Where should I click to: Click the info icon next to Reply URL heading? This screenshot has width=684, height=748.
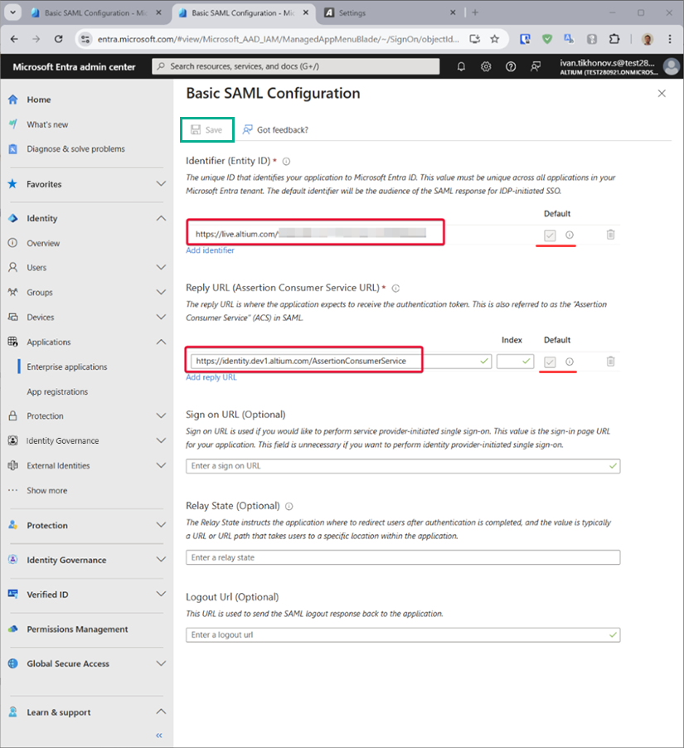(x=395, y=288)
